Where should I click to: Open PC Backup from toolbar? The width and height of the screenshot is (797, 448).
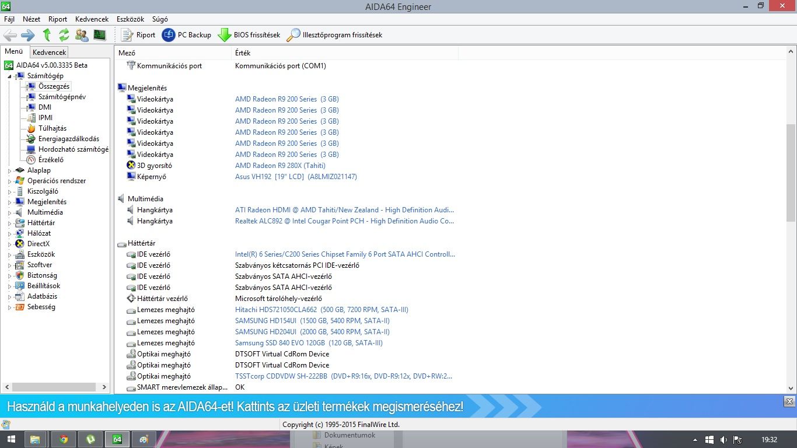click(x=187, y=35)
